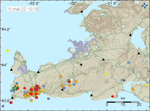Click the yellow marker at the eastern edge
Screen dimensions: 150x111
(x=146, y=85)
